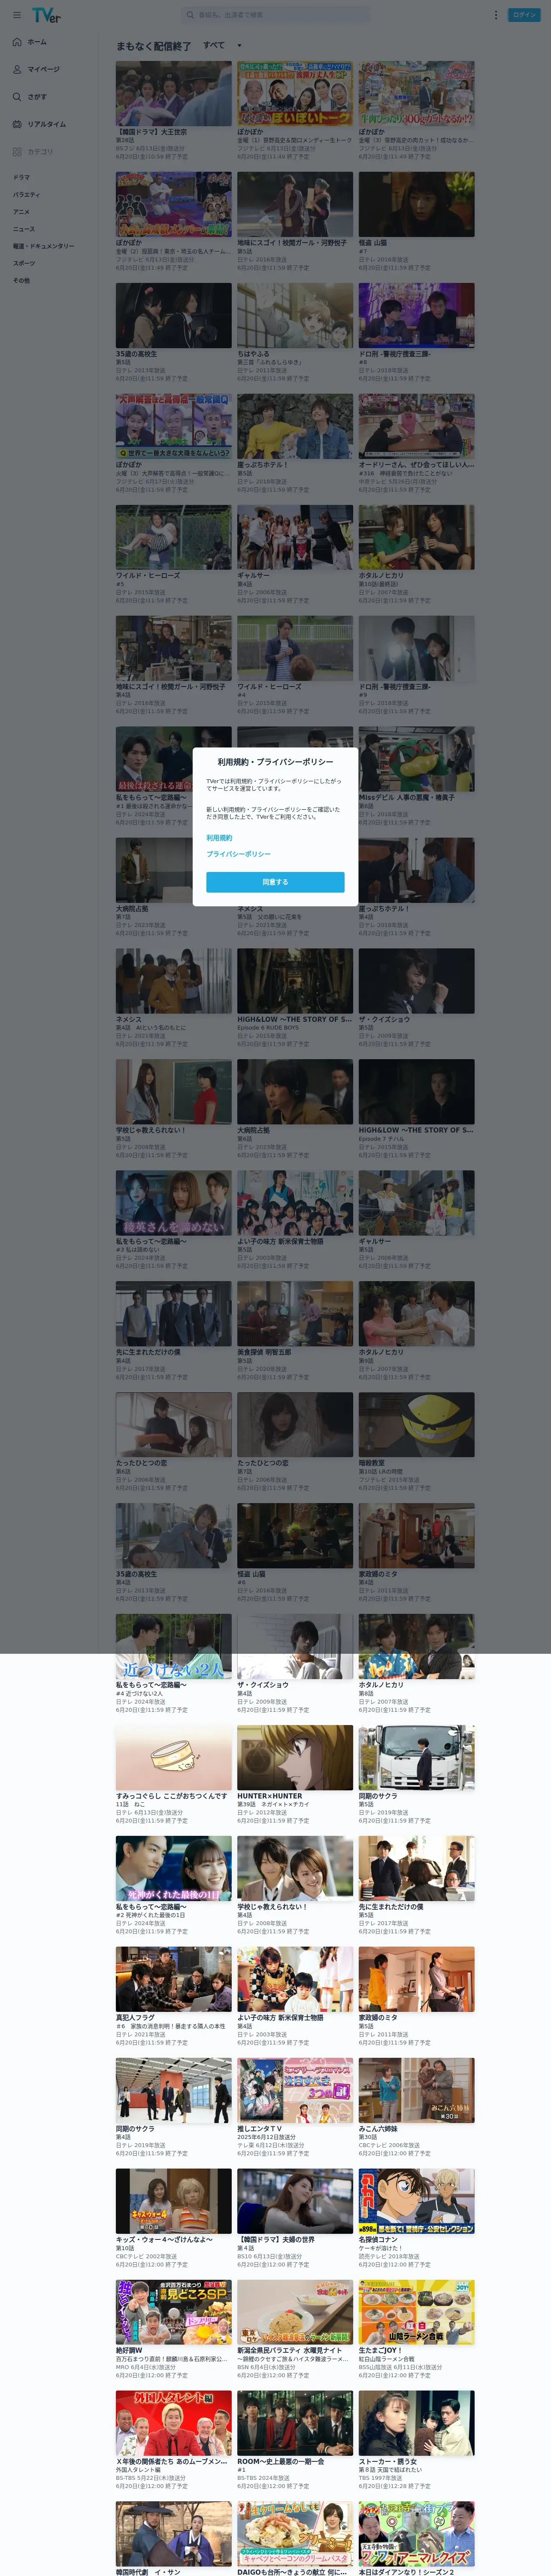
Task: Open the 推しエンタTV thumbnail
Action: 295,2090
